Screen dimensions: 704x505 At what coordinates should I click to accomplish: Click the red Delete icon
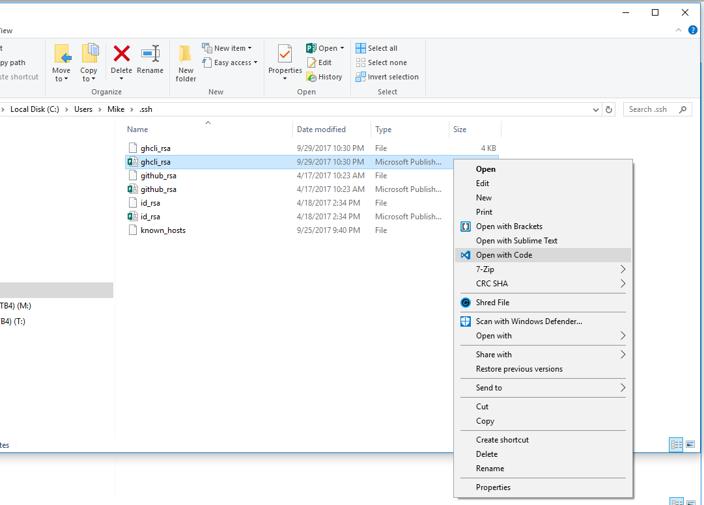point(122,54)
